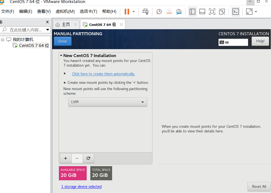Toggle the thumbnail bar view icon
Image resolution: width=271 pixels, height=193 pixels.
[x=202, y=11]
